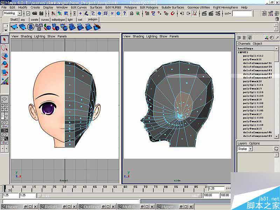
Task: Switch to four view panel layout
Action: pos(5,107)
